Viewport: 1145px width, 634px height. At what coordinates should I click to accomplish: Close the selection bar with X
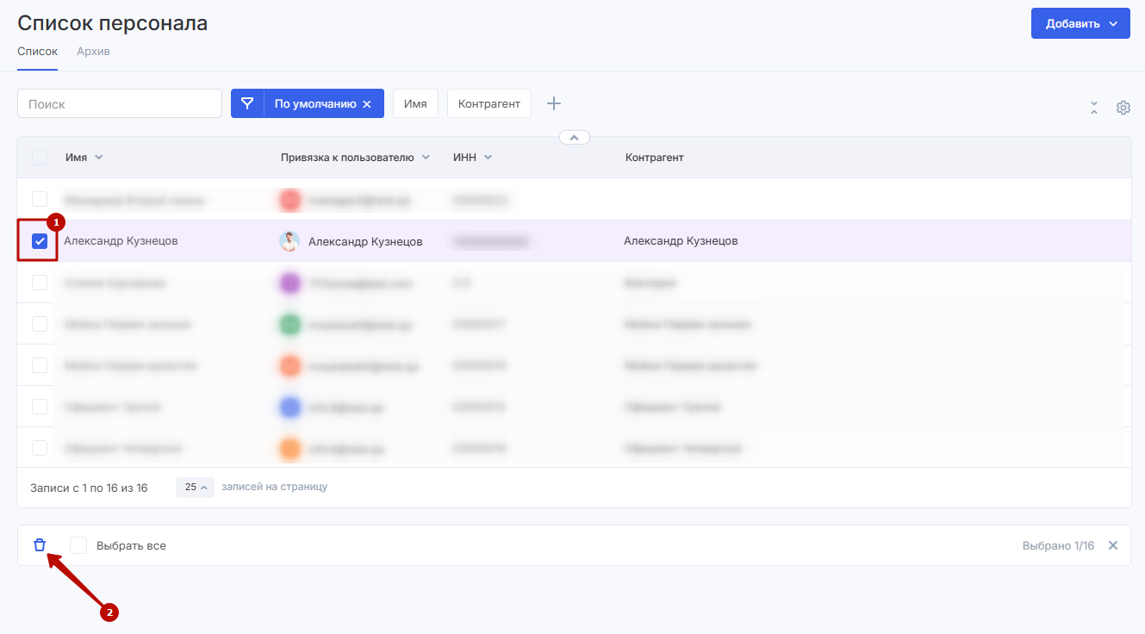point(1113,545)
